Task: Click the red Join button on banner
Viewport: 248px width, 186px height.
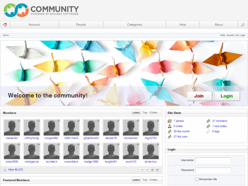Action: pos(200,96)
